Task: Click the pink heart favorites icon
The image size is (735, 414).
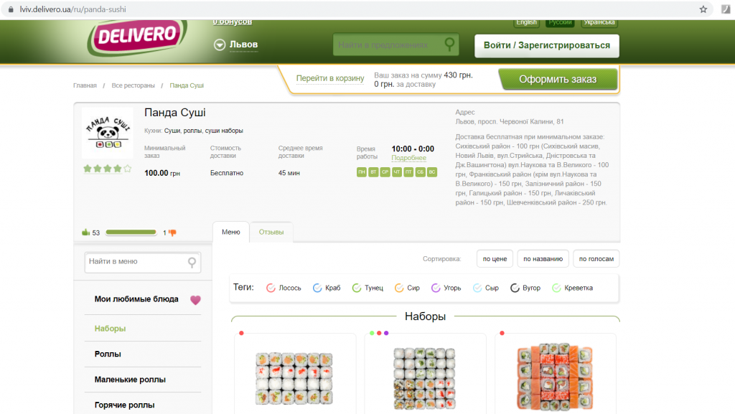Action: pyautogui.click(x=195, y=300)
